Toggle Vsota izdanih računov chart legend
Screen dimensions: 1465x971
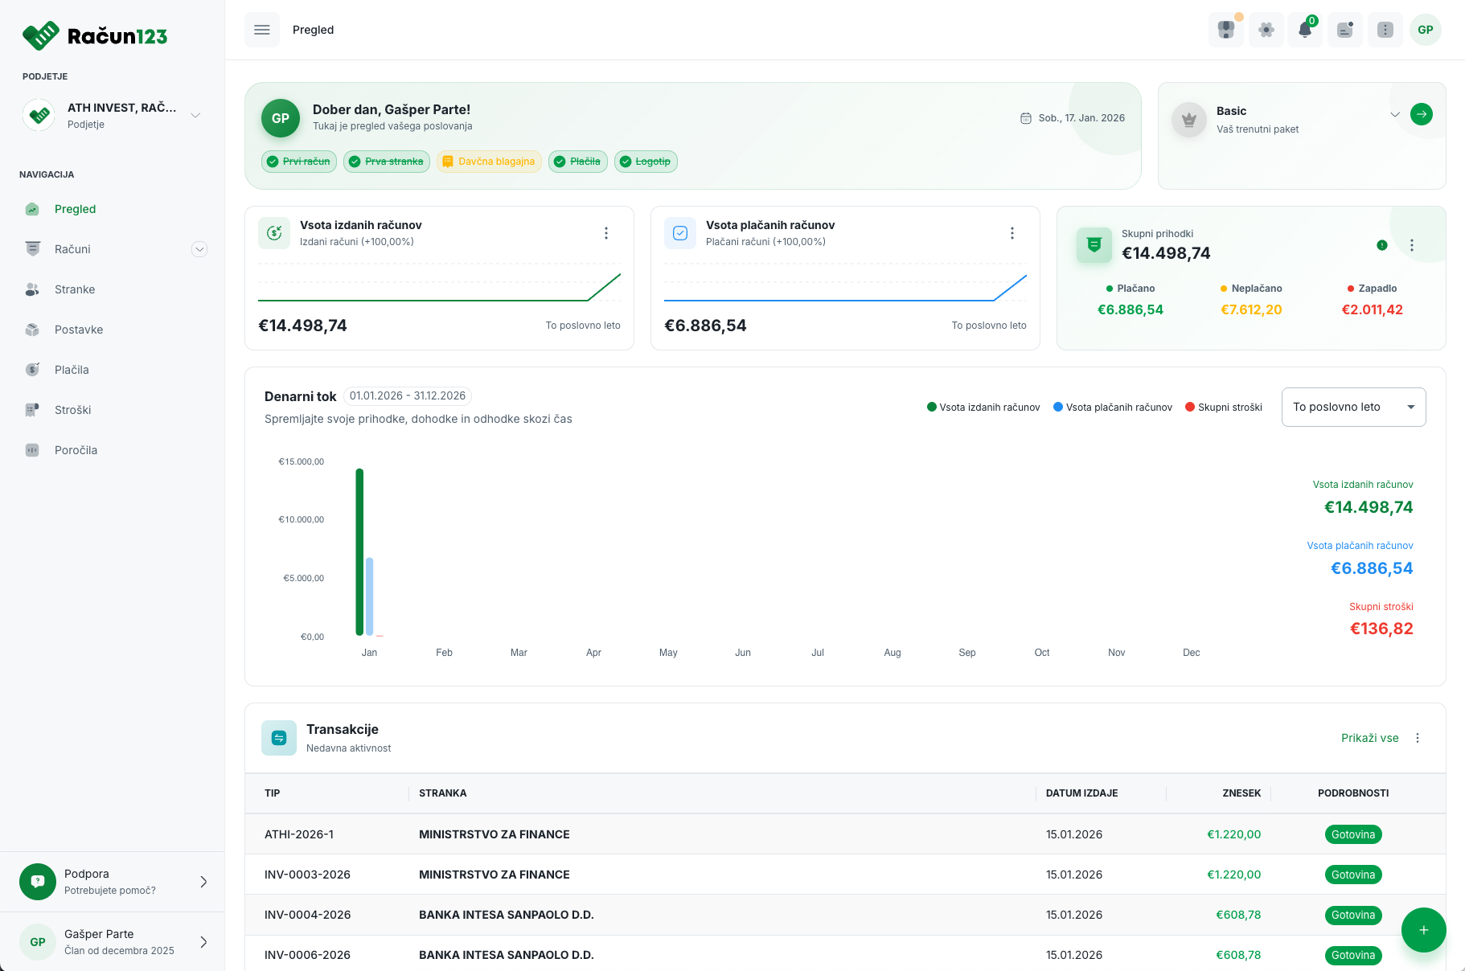point(983,408)
